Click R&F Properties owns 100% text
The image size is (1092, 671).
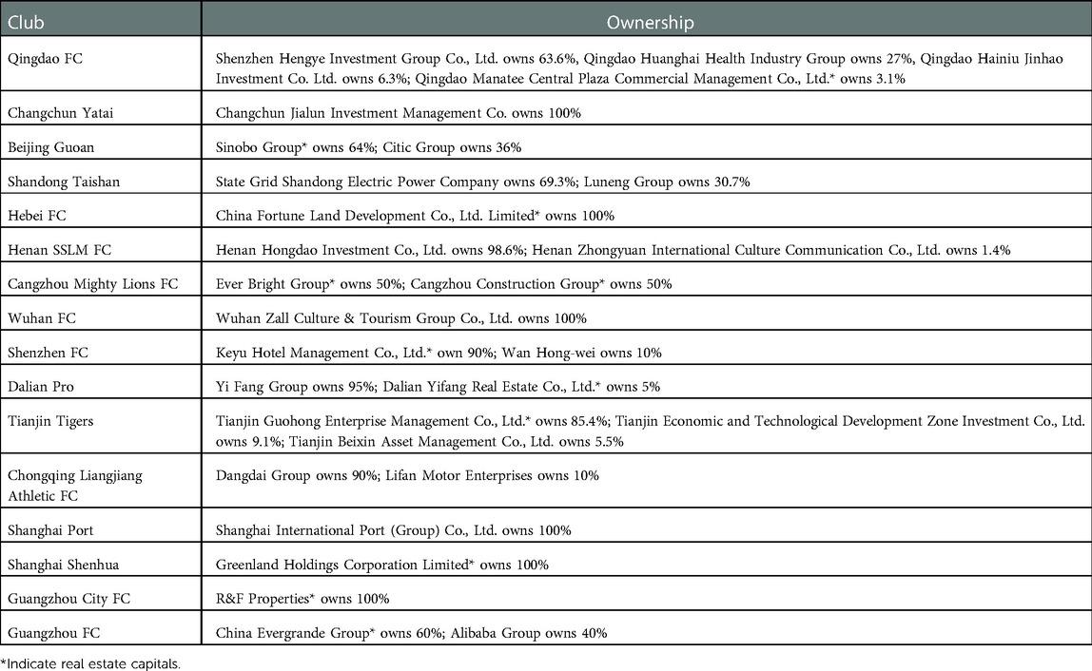tap(302, 598)
